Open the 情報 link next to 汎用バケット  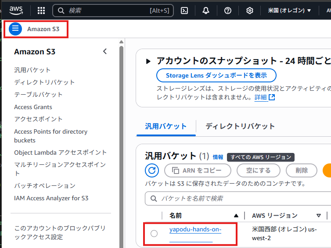(218, 157)
